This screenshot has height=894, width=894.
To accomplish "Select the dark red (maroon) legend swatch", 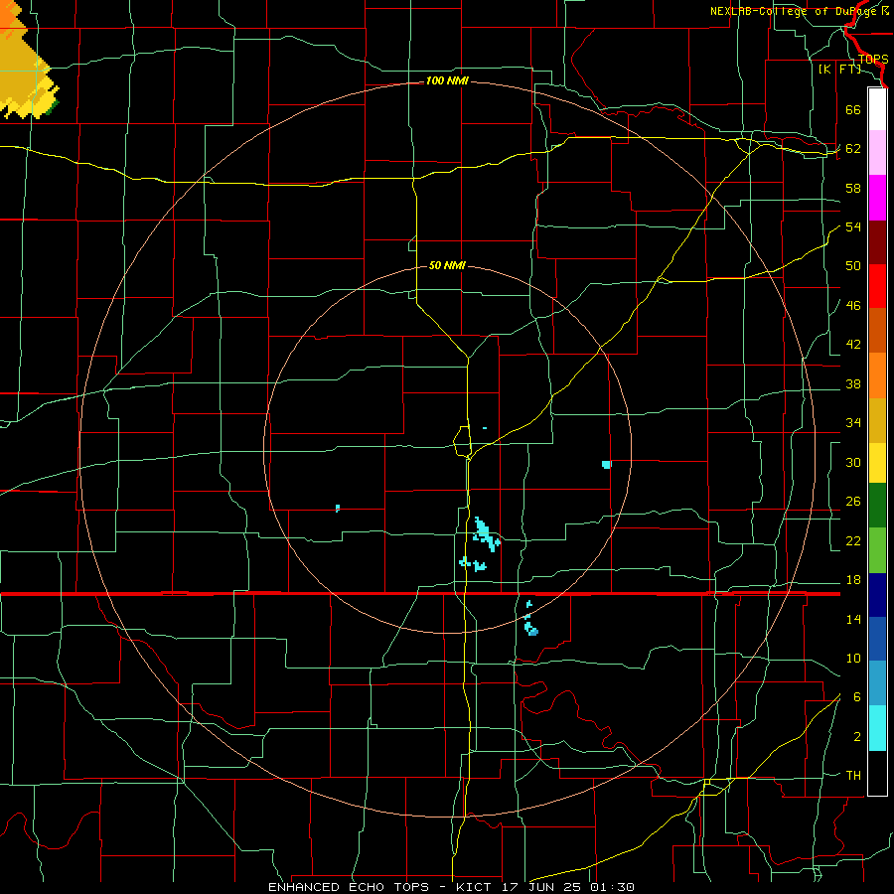I will pos(877,242).
